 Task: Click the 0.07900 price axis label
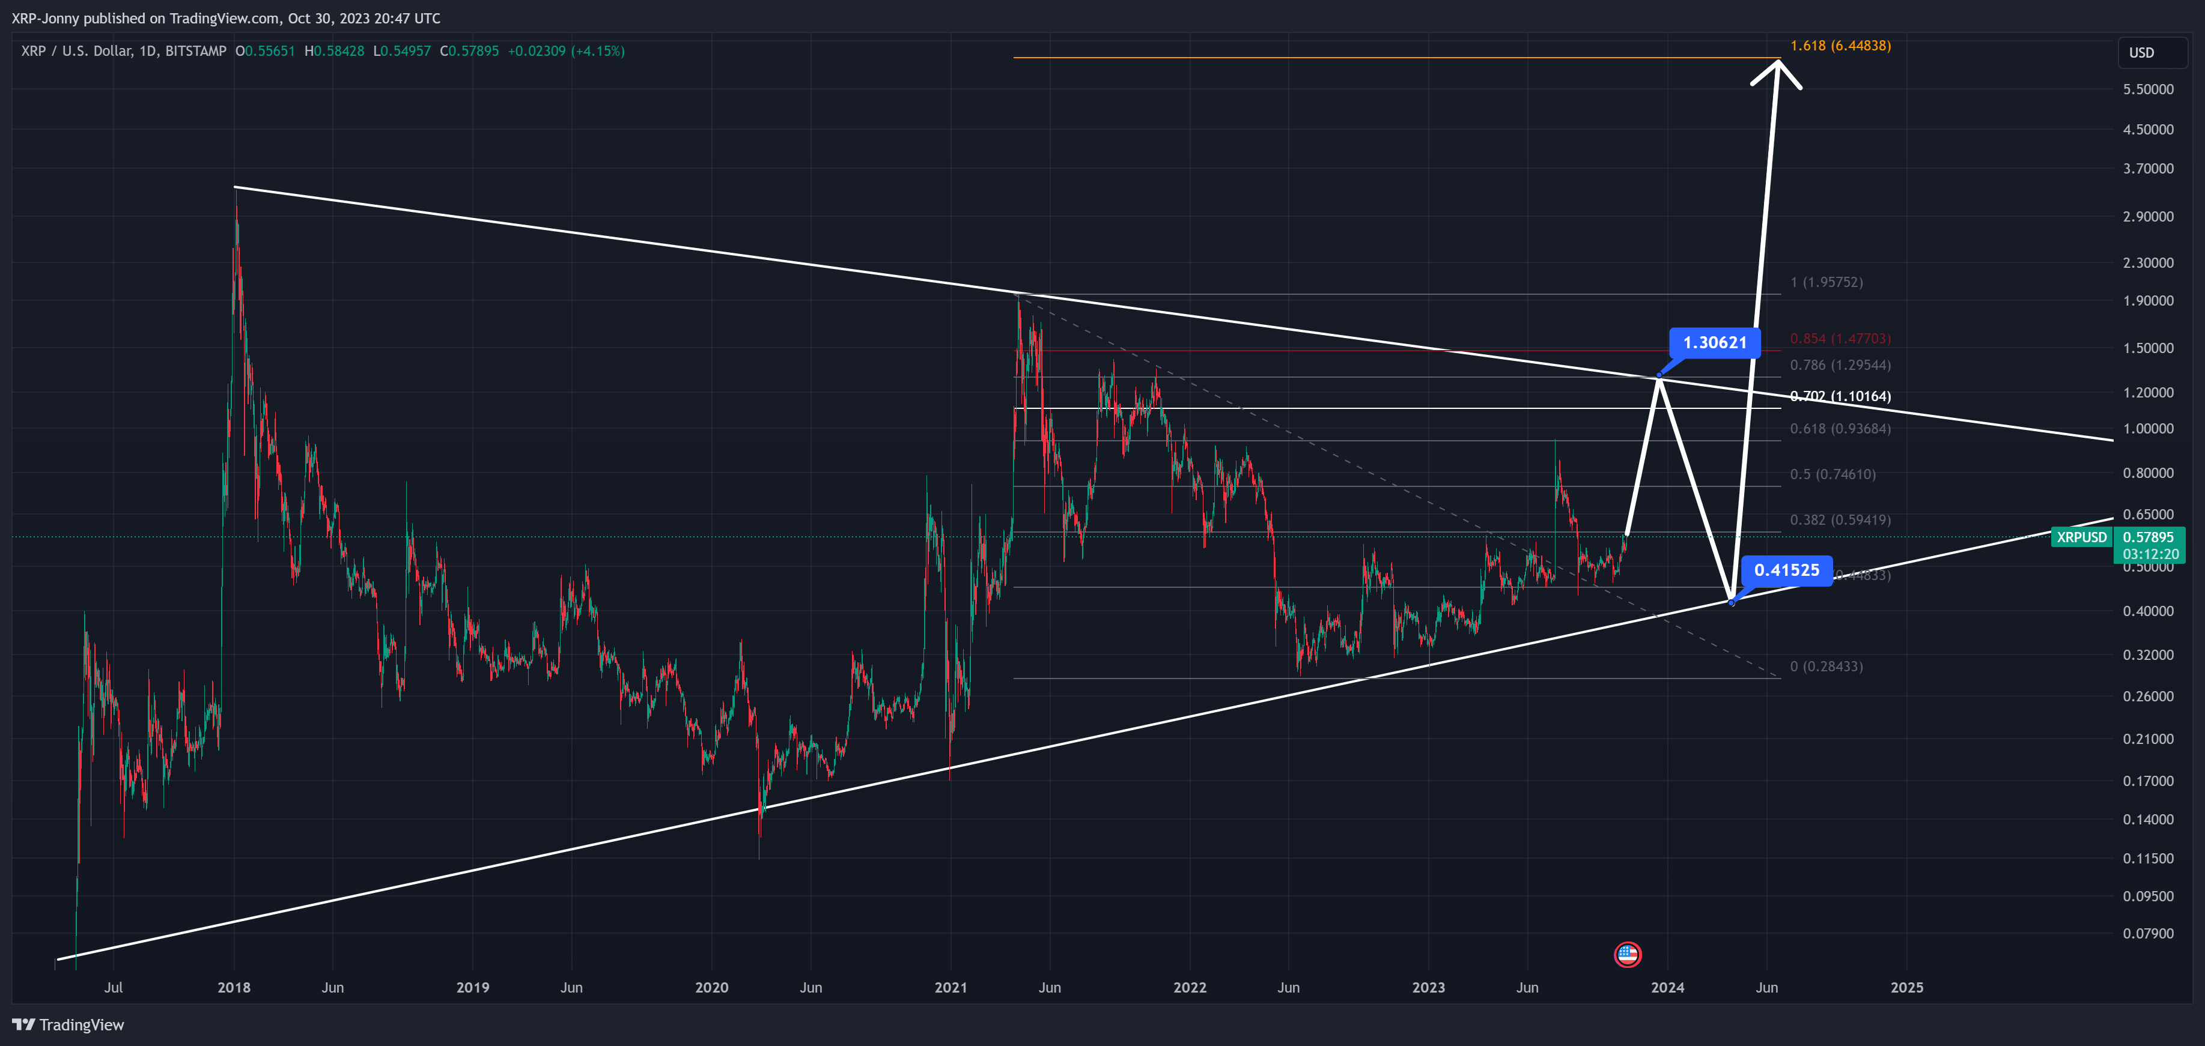(x=2148, y=933)
